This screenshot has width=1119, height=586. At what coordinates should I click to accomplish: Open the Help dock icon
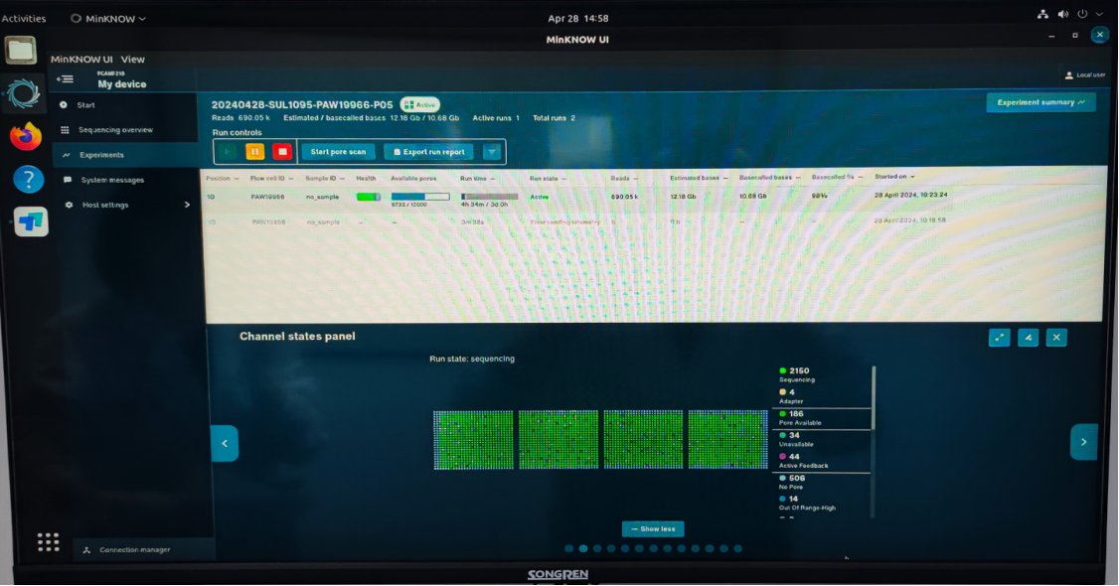tap(29, 179)
